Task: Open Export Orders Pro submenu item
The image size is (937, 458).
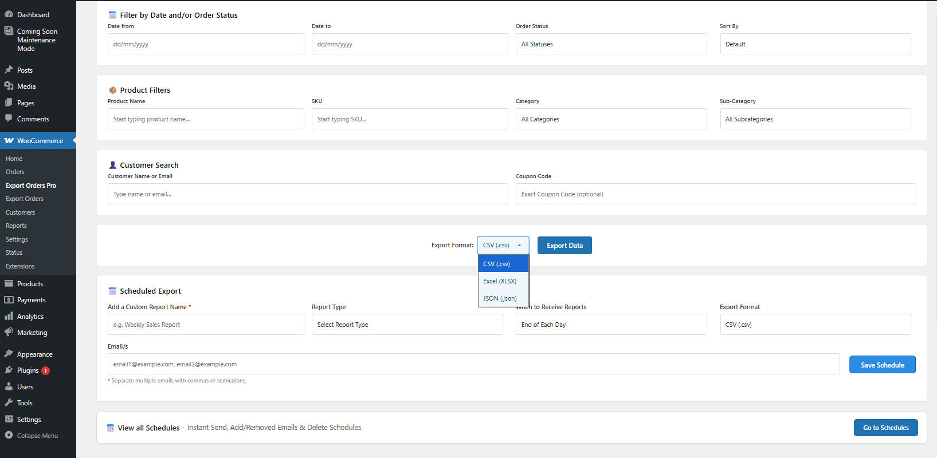Action: [x=31, y=185]
